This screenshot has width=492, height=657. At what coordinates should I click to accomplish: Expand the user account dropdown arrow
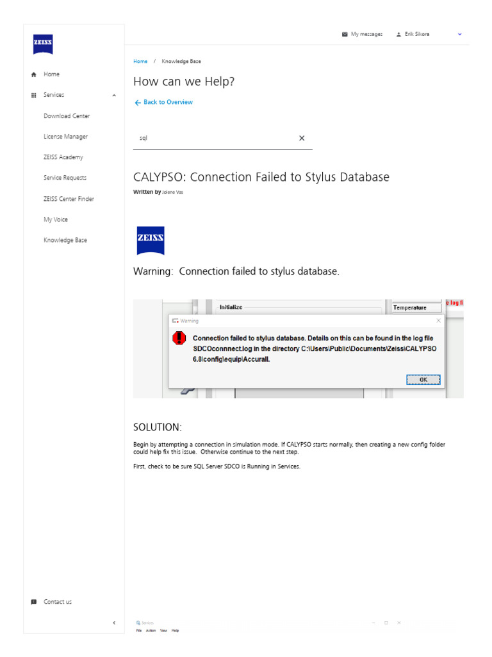coord(460,35)
